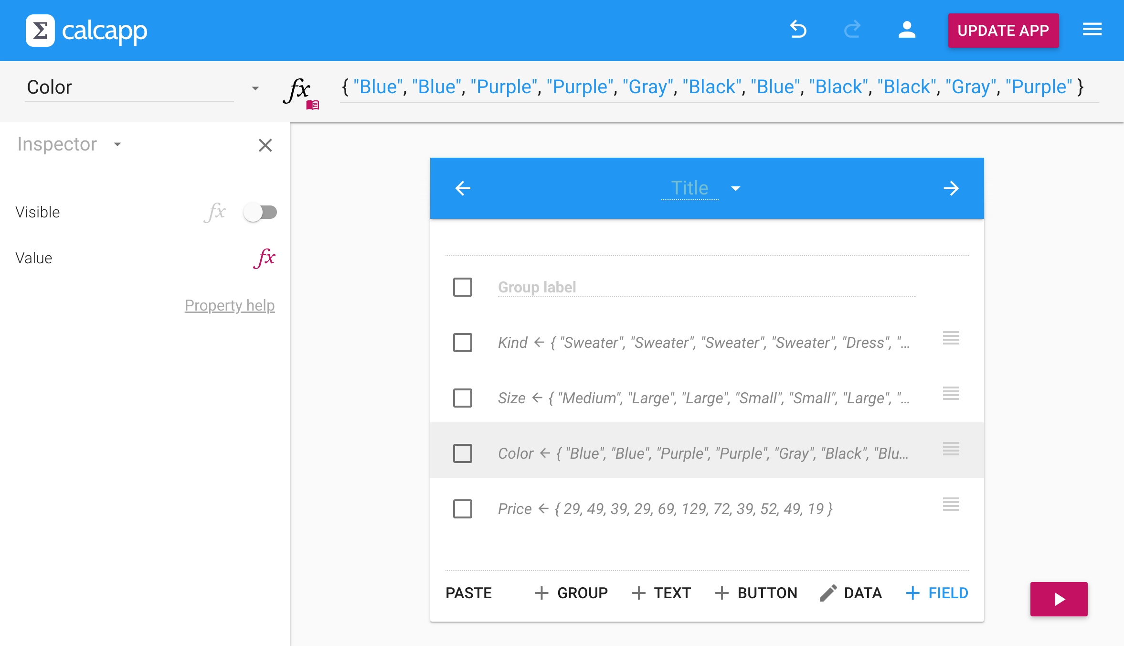The height and width of the screenshot is (646, 1124).
Task: Click the Kind row drag handle
Action: [x=951, y=338]
